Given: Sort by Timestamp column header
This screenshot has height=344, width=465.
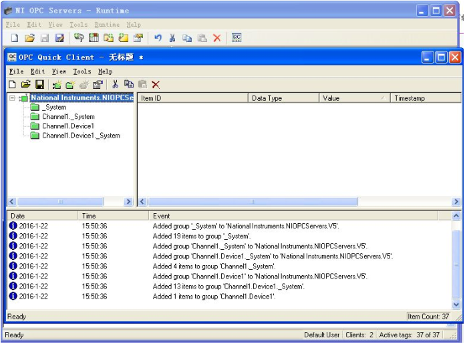Looking at the screenshot, I should [426, 98].
